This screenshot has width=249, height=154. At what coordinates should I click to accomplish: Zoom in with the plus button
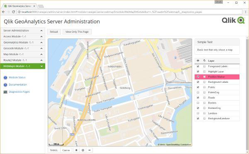(76, 150)
